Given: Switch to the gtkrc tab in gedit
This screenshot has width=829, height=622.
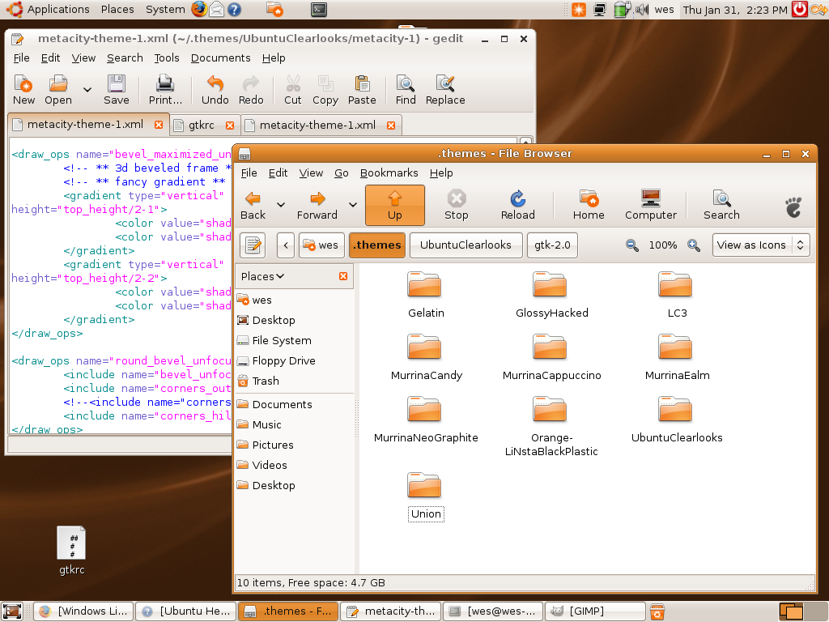Looking at the screenshot, I should coord(201,125).
